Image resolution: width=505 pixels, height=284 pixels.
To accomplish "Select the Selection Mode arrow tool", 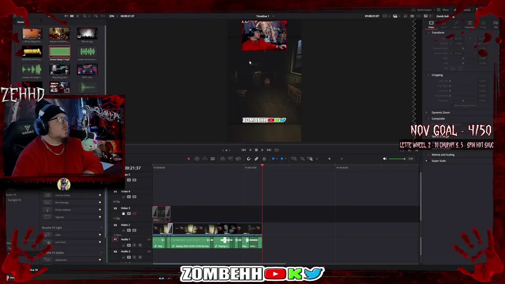I will point(189,159).
